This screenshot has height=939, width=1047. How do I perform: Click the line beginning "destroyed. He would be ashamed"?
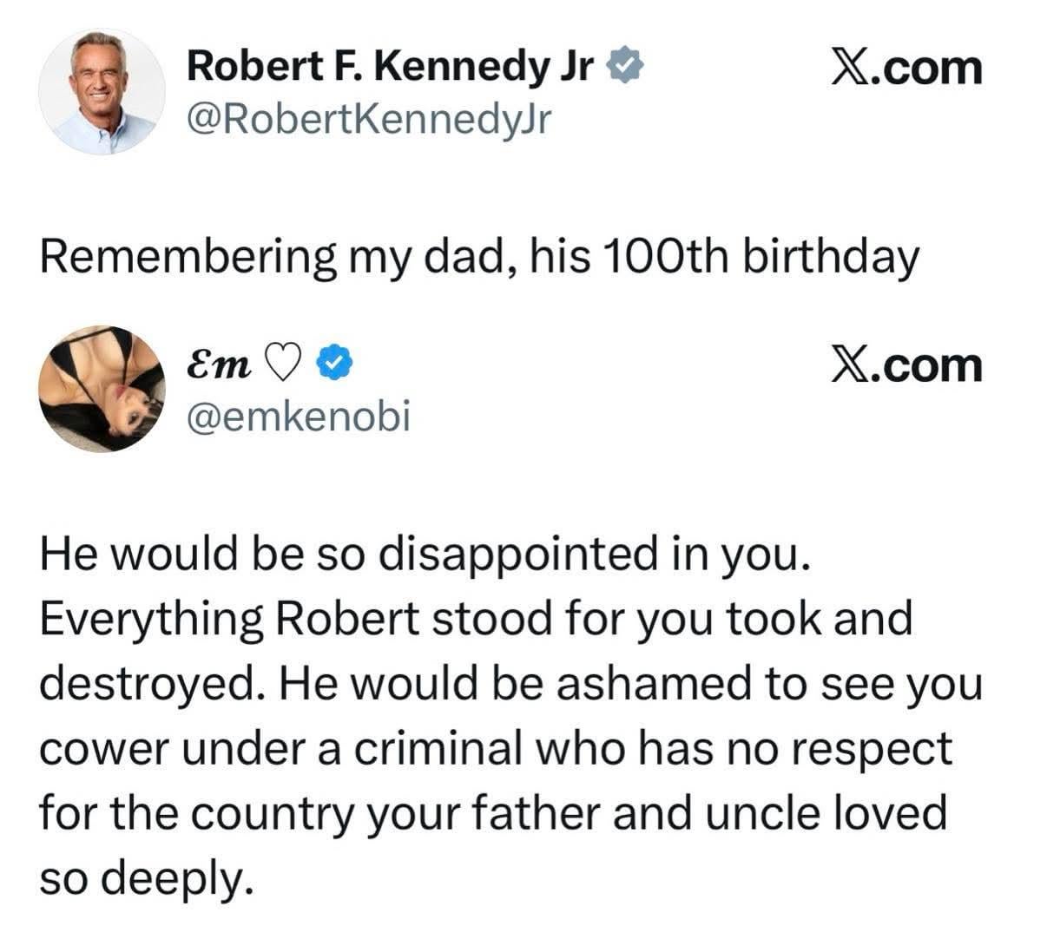click(510, 683)
